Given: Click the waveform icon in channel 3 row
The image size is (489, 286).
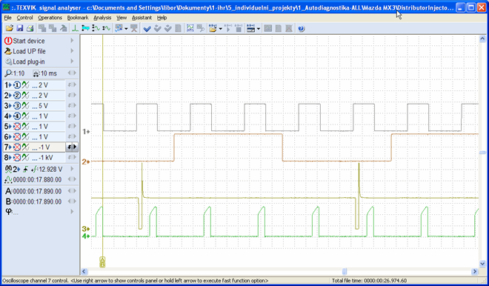Looking at the screenshot, I should 26,106.
